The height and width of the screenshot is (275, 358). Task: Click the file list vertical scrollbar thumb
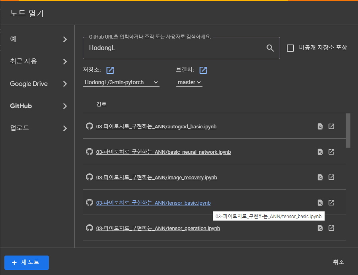pos(348,130)
